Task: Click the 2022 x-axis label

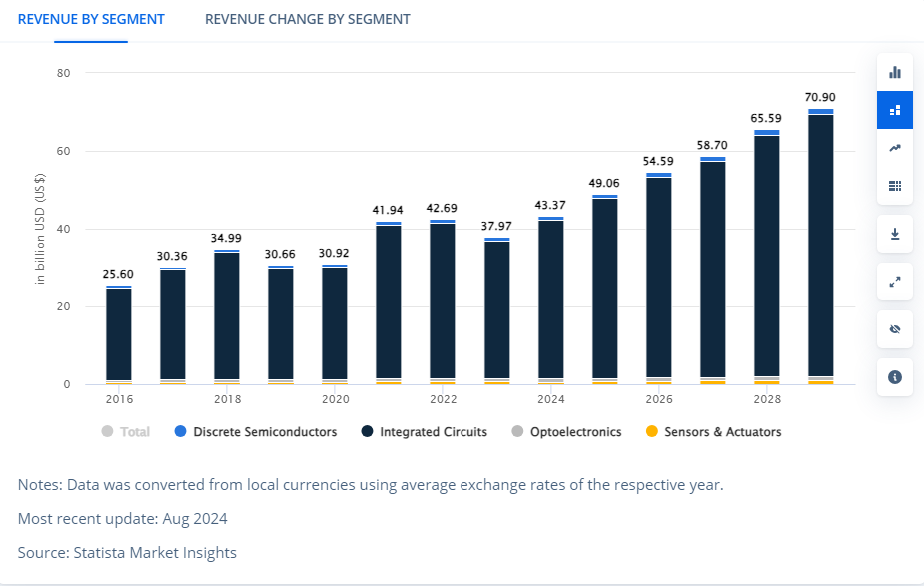Action: click(x=444, y=399)
